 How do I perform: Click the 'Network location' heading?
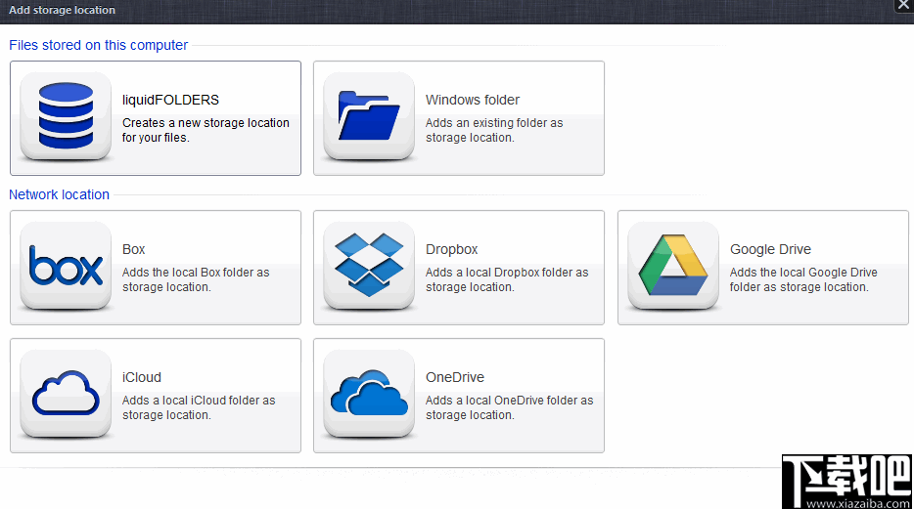pos(59,194)
